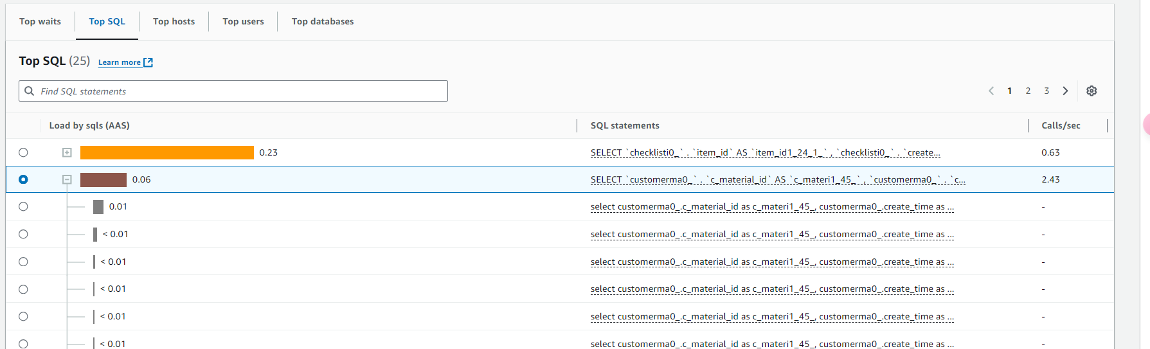The height and width of the screenshot is (349, 1150).
Task: Select radio for the 0.01 load child row
Action: coord(23,206)
